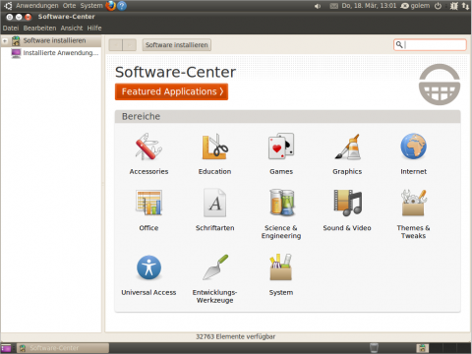
Task: Click the Software-Center taskbar entry
Action: [x=63, y=348]
